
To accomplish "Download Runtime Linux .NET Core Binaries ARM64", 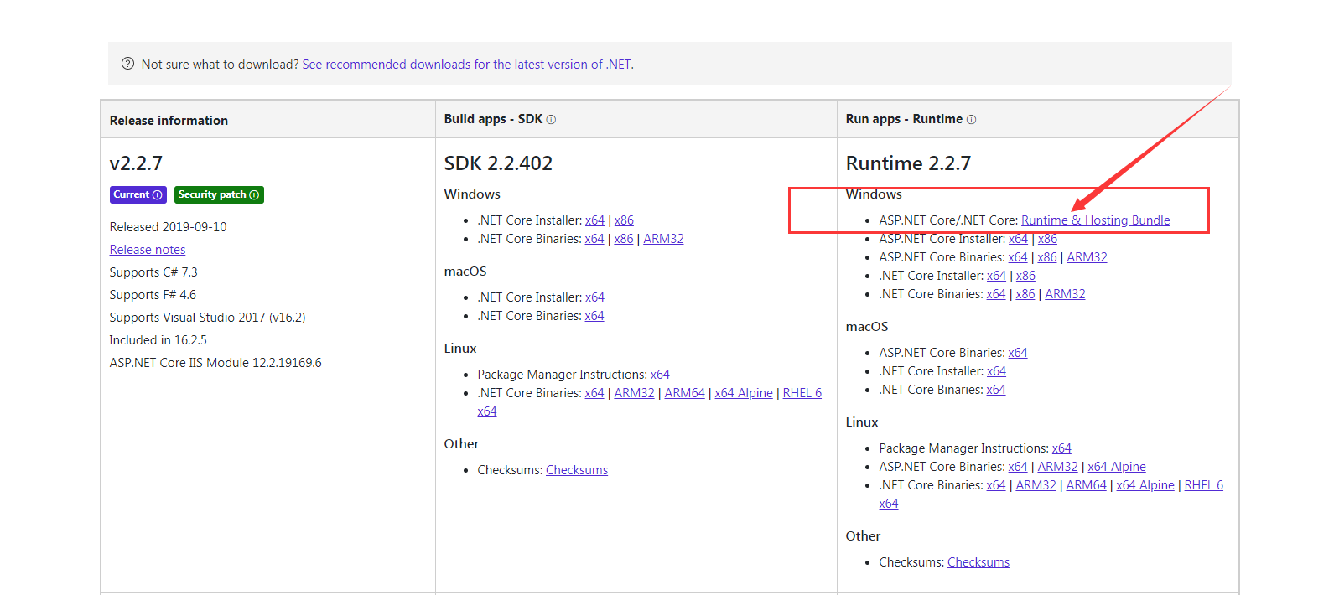I will pyautogui.click(x=1086, y=485).
